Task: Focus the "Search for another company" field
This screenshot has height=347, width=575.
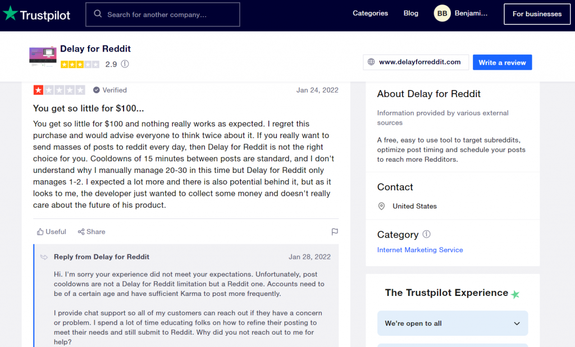Action: (x=163, y=14)
